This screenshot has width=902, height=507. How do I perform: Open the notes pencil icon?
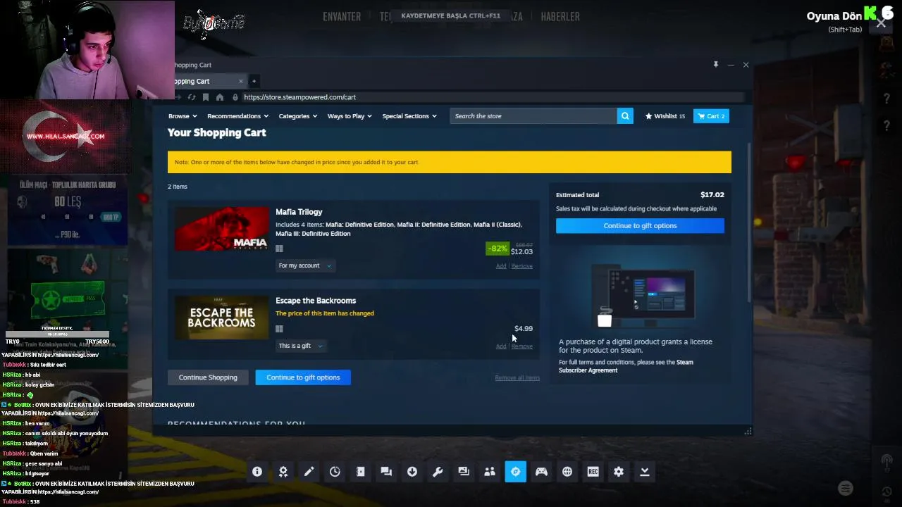tap(309, 472)
